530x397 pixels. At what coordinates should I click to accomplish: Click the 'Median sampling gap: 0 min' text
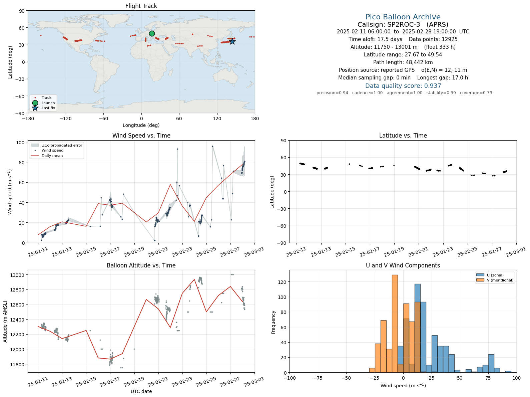(375, 78)
